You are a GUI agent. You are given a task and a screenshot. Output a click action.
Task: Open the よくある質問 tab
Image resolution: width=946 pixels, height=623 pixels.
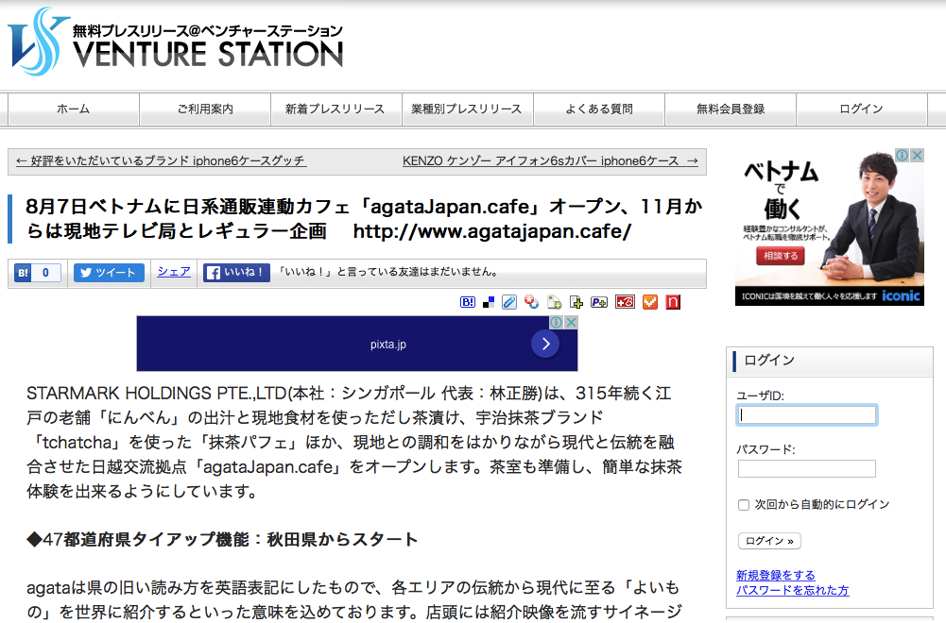(599, 109)
